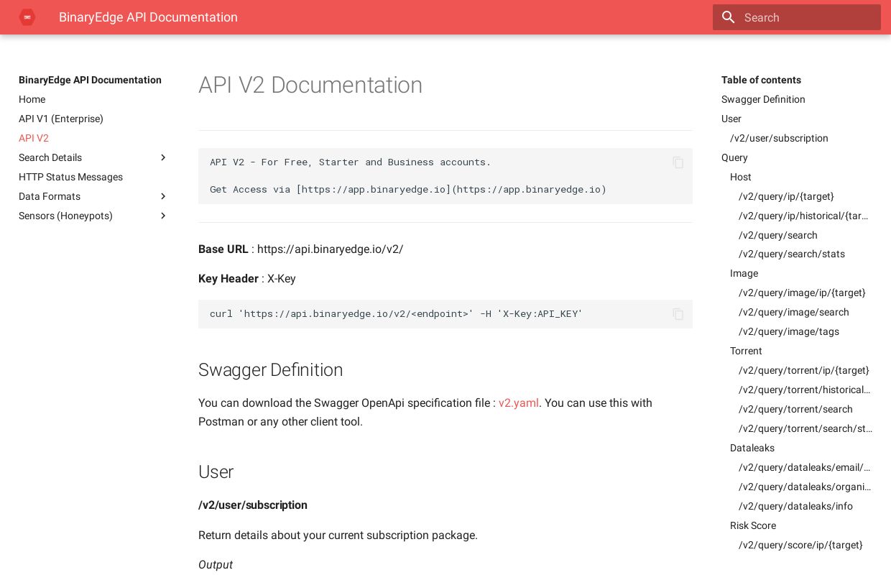Go to /v2/query/torrent/historical entry

coord(805,390)
